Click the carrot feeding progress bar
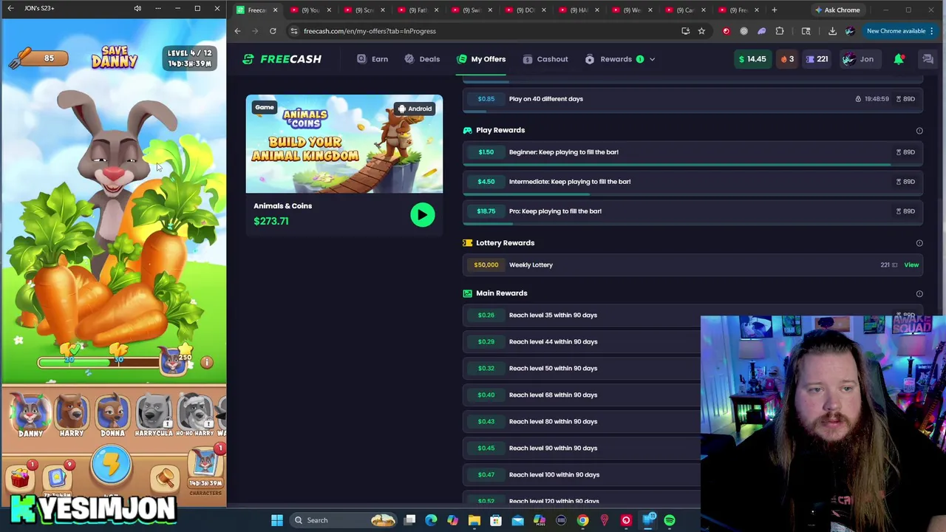 click(x=99, y=363)
